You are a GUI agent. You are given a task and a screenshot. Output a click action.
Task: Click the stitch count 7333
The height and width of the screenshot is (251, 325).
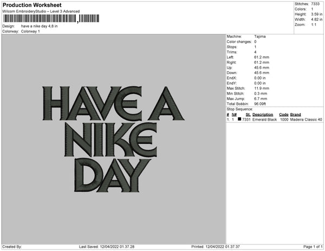click(315, 4)
